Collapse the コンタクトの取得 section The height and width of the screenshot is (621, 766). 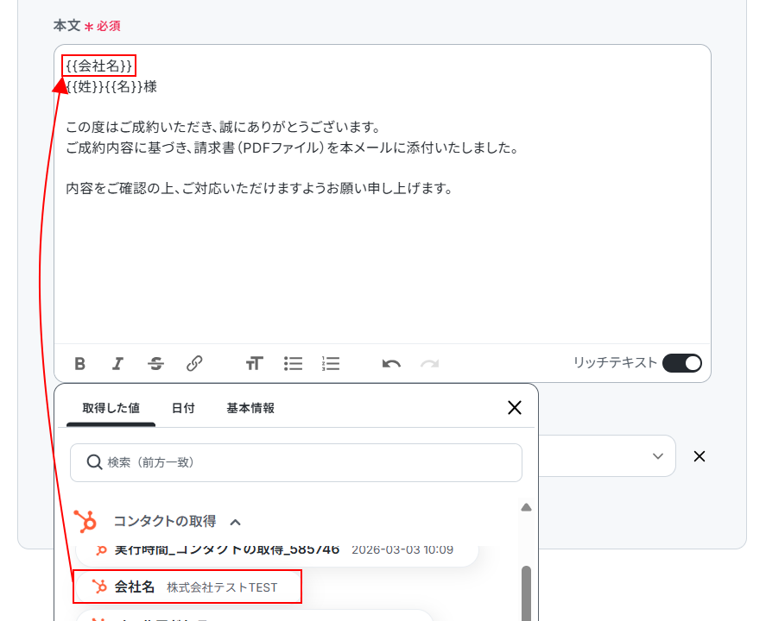tap(236, 522)
